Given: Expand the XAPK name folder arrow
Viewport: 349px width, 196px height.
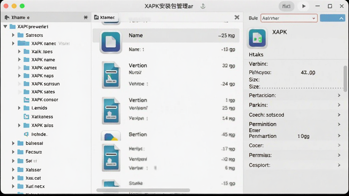Looking at the screenshot, I should pos(19,60).
